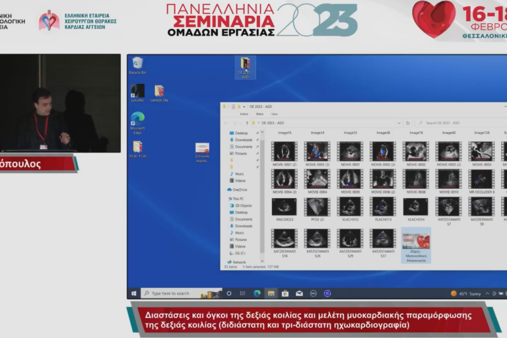Expand the address bar history dropdown
507x338 pixels.
click(x=399, y=123)
